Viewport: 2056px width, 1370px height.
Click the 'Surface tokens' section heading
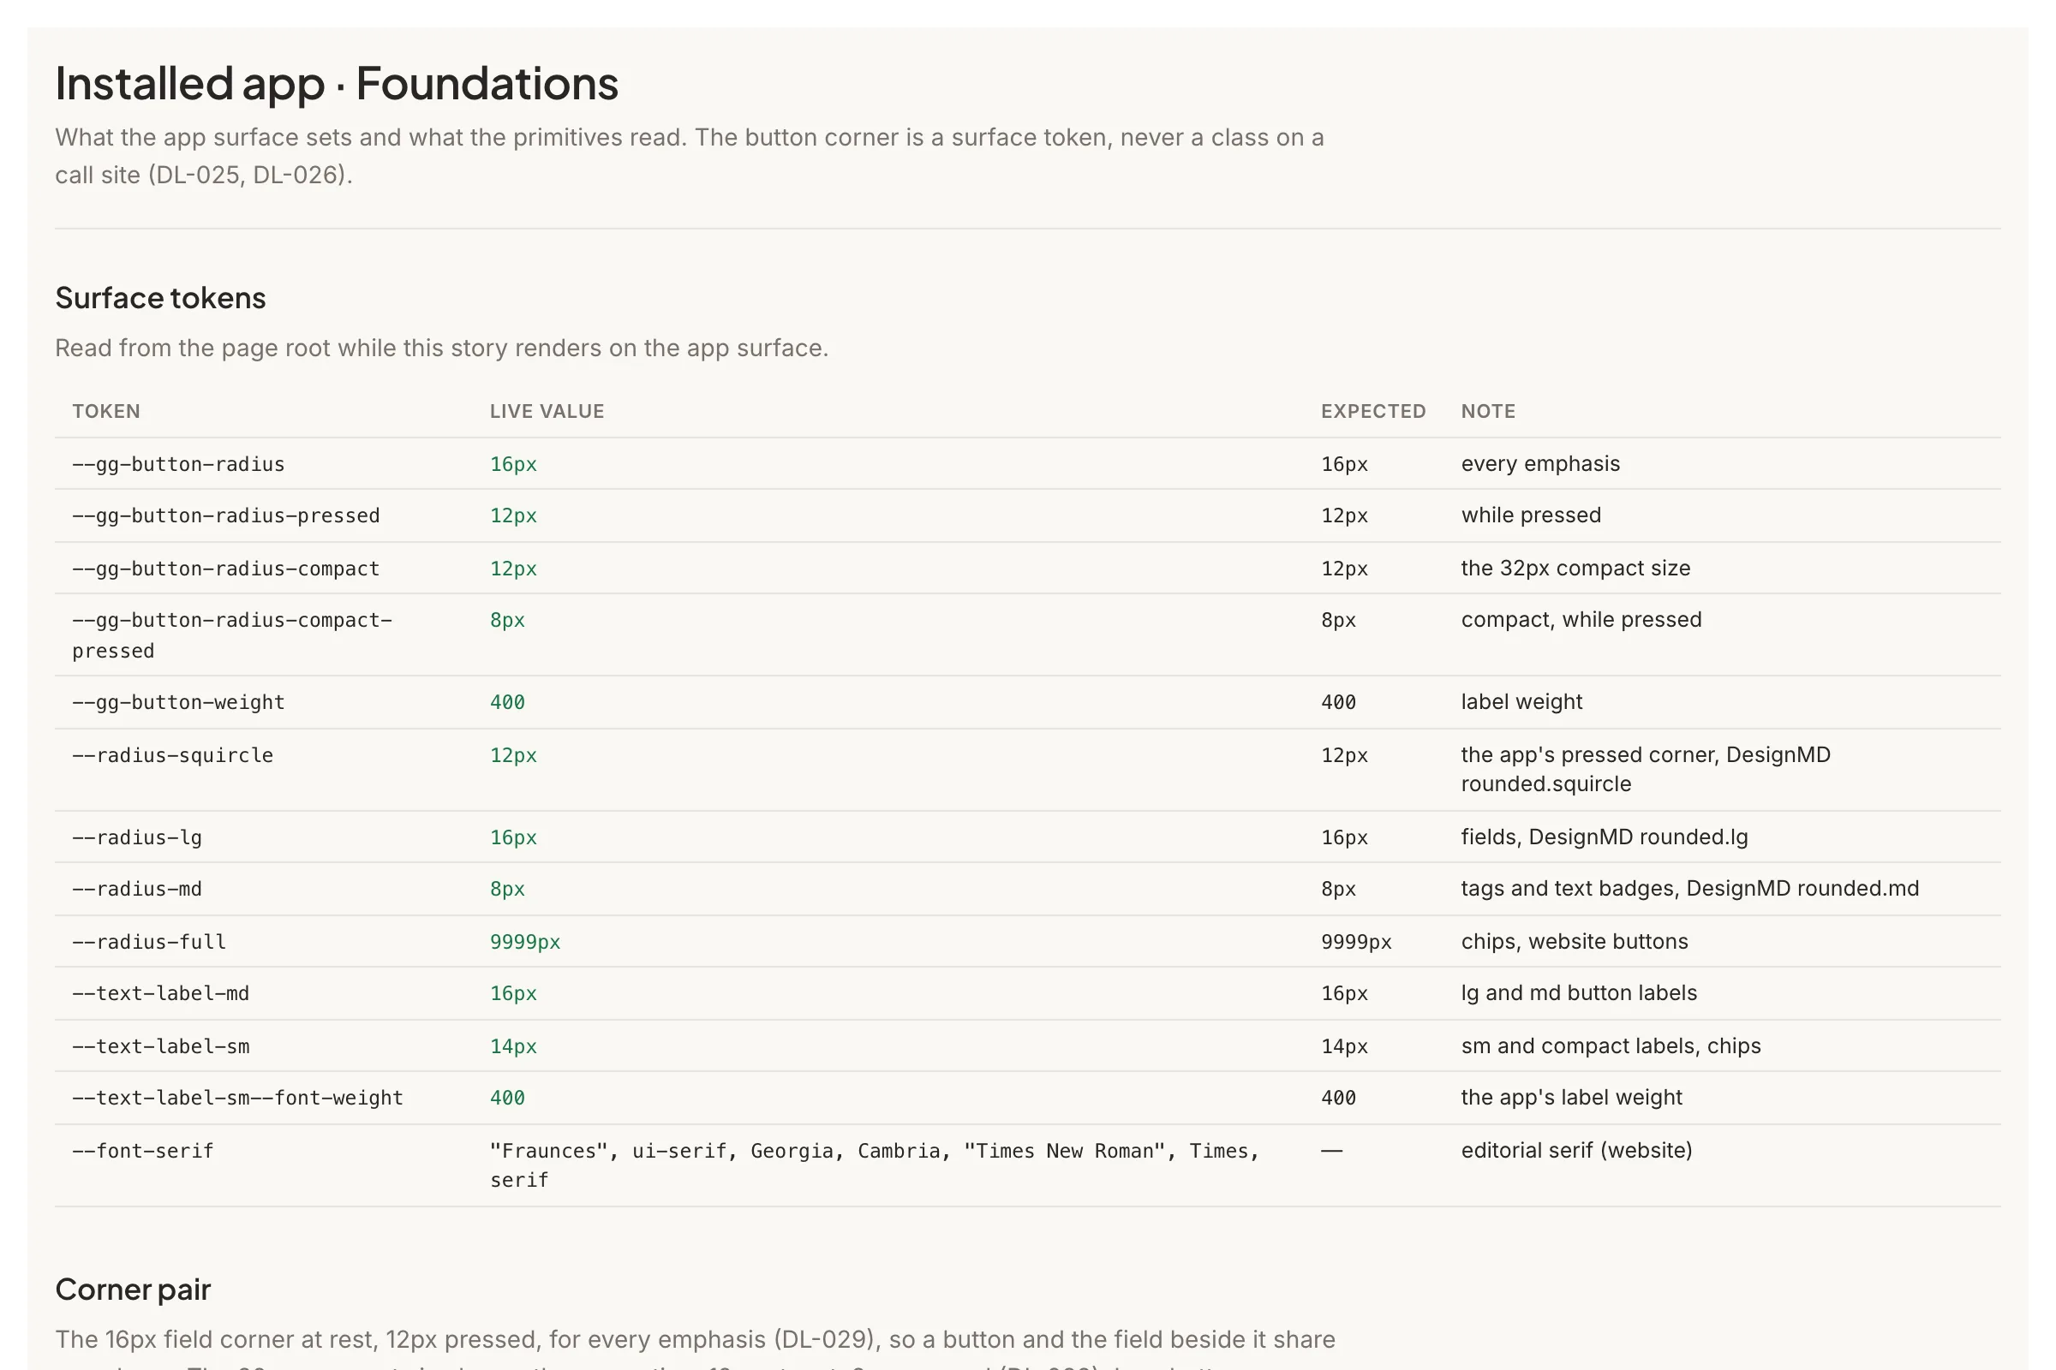tap(160, 298)
